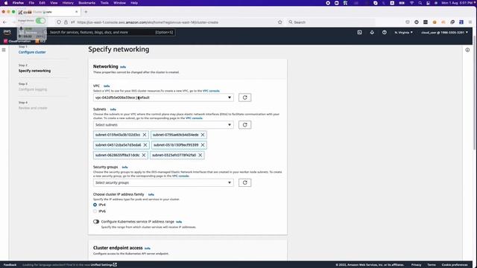
Task: Open Info link next to Networking heading
Action: click(x=123, y=67)
